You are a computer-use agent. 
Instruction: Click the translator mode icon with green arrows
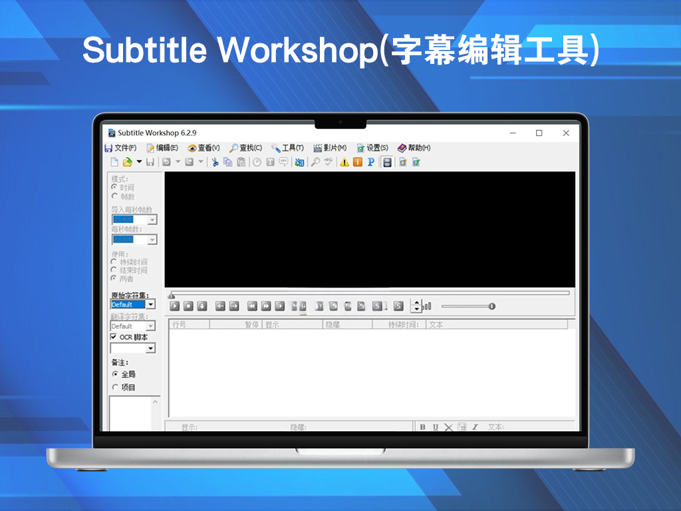(299, 162)
